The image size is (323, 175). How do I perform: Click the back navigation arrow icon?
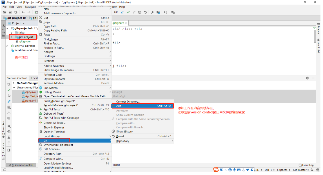coord(23,12)
